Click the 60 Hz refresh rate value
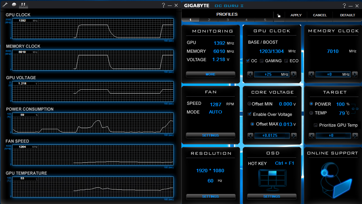362x204 pixels. coord(211,181)
